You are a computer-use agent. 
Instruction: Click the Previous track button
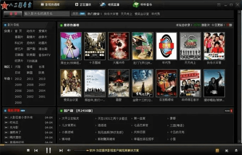pyautogui.click(x=36, y=150)
